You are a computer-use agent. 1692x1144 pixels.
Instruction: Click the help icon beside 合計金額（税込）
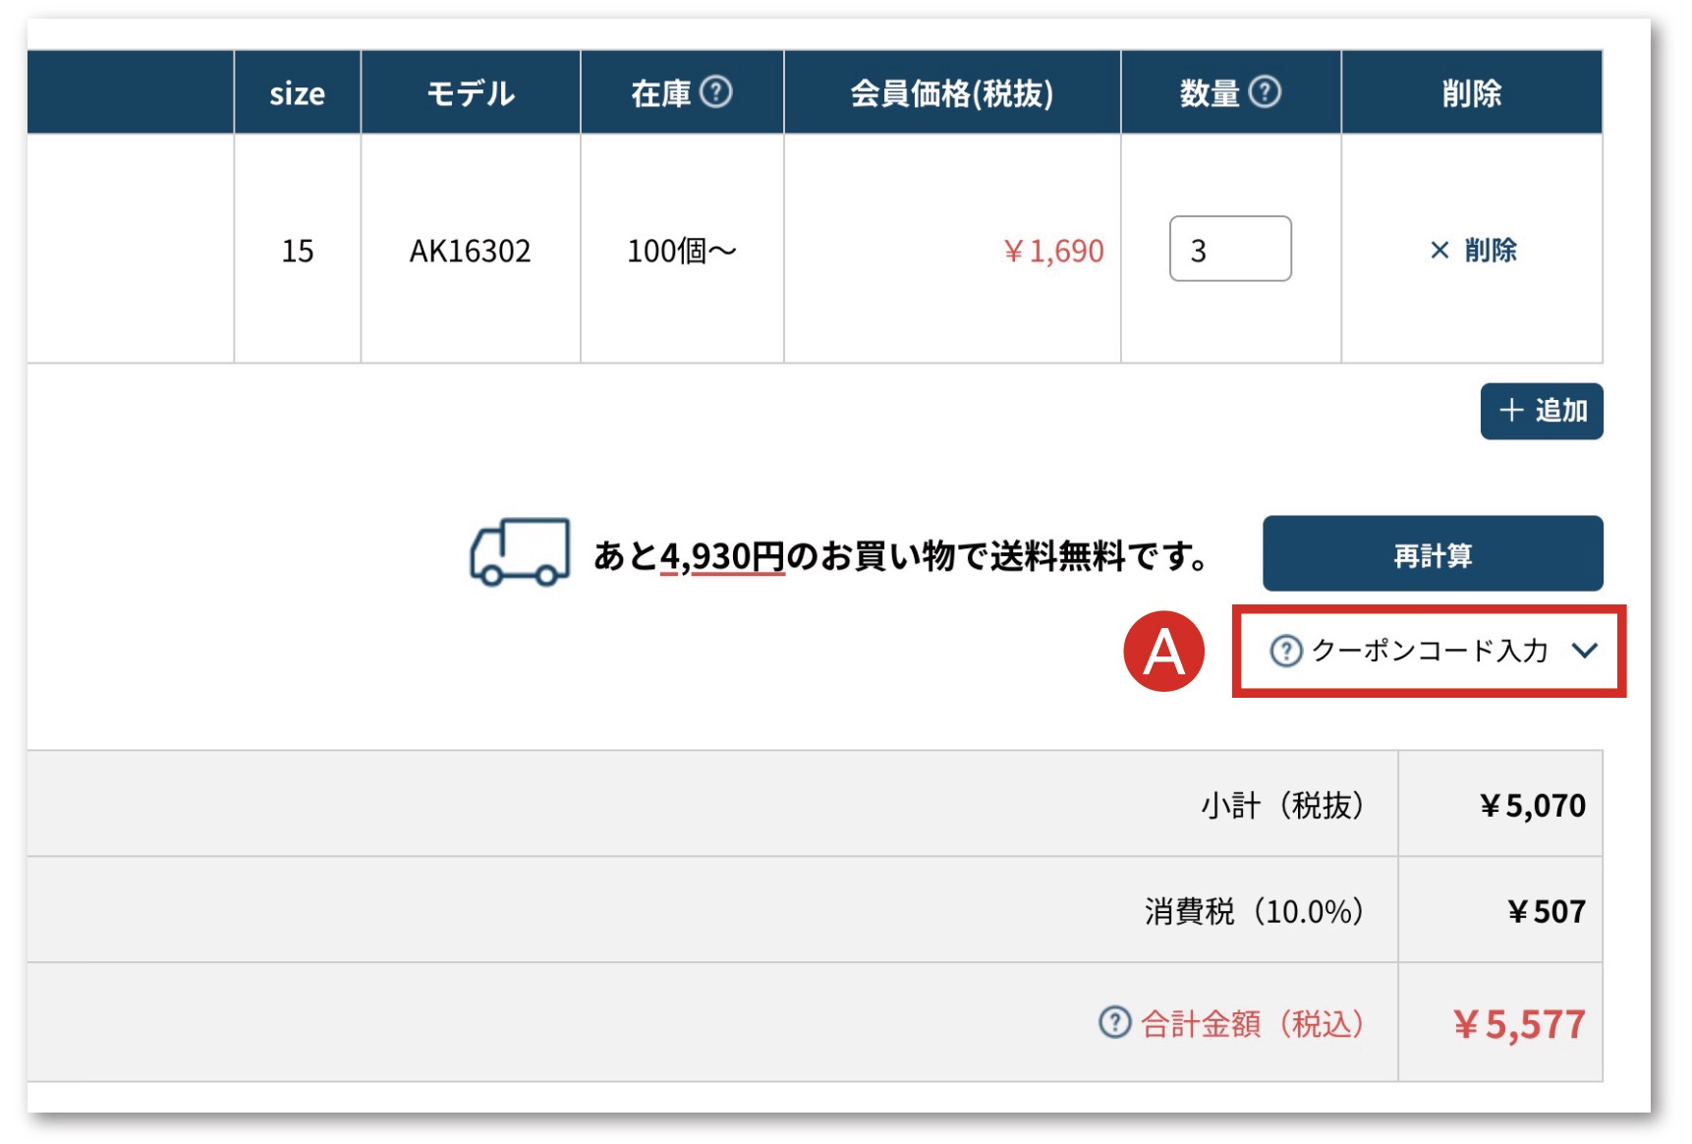tap(1114, 1022)
